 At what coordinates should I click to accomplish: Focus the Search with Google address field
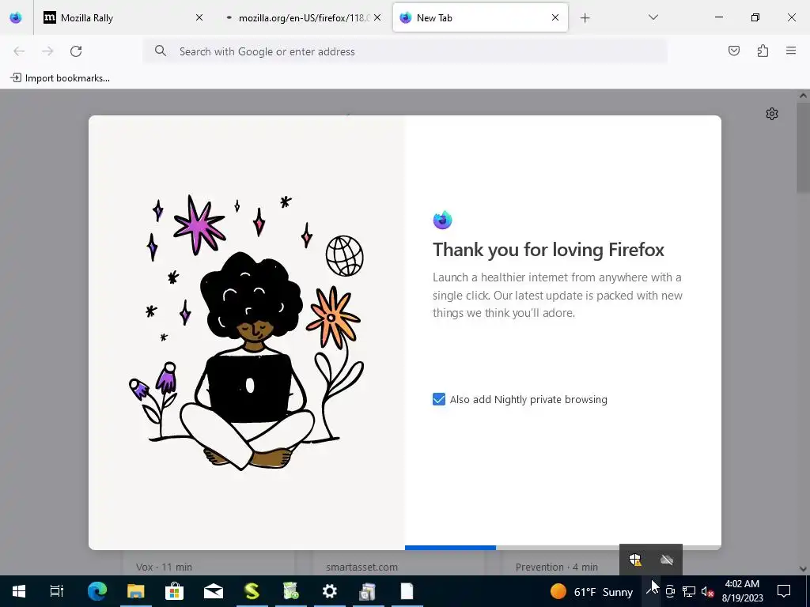pos(405,51)
